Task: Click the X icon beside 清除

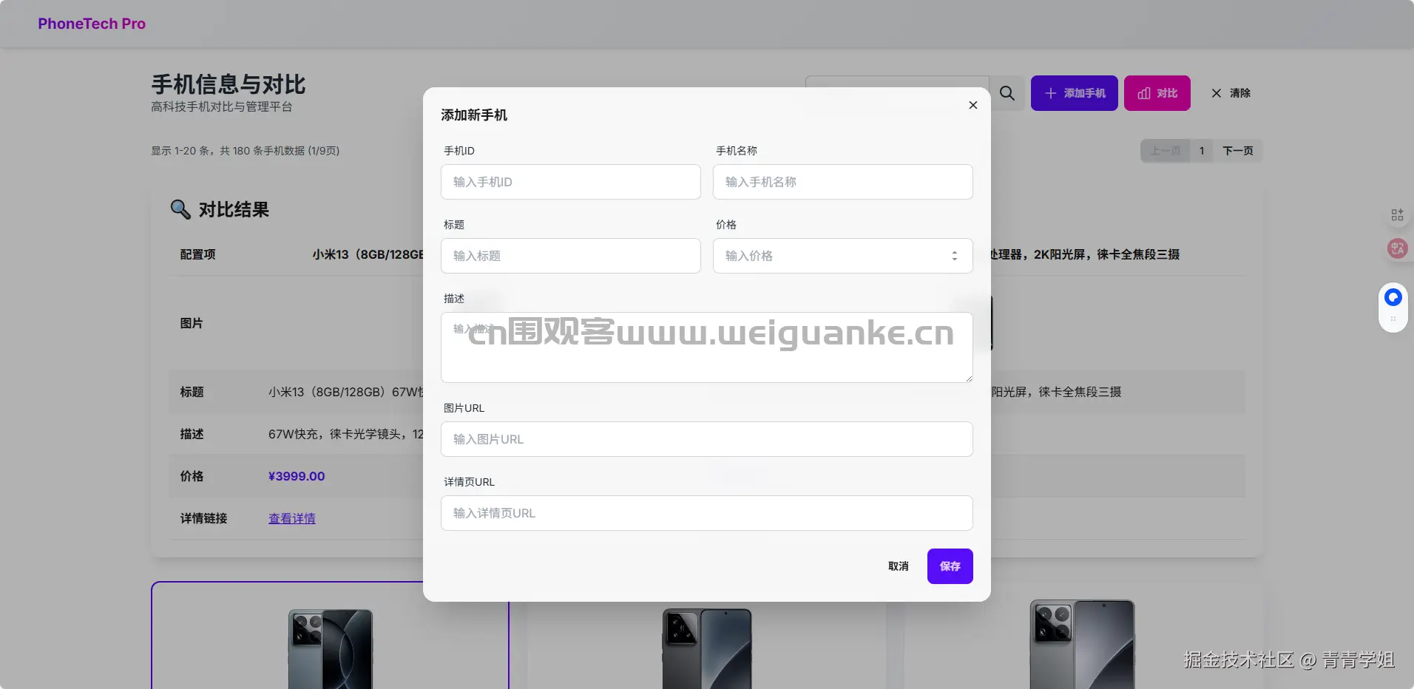Action: click(1217, 93)
